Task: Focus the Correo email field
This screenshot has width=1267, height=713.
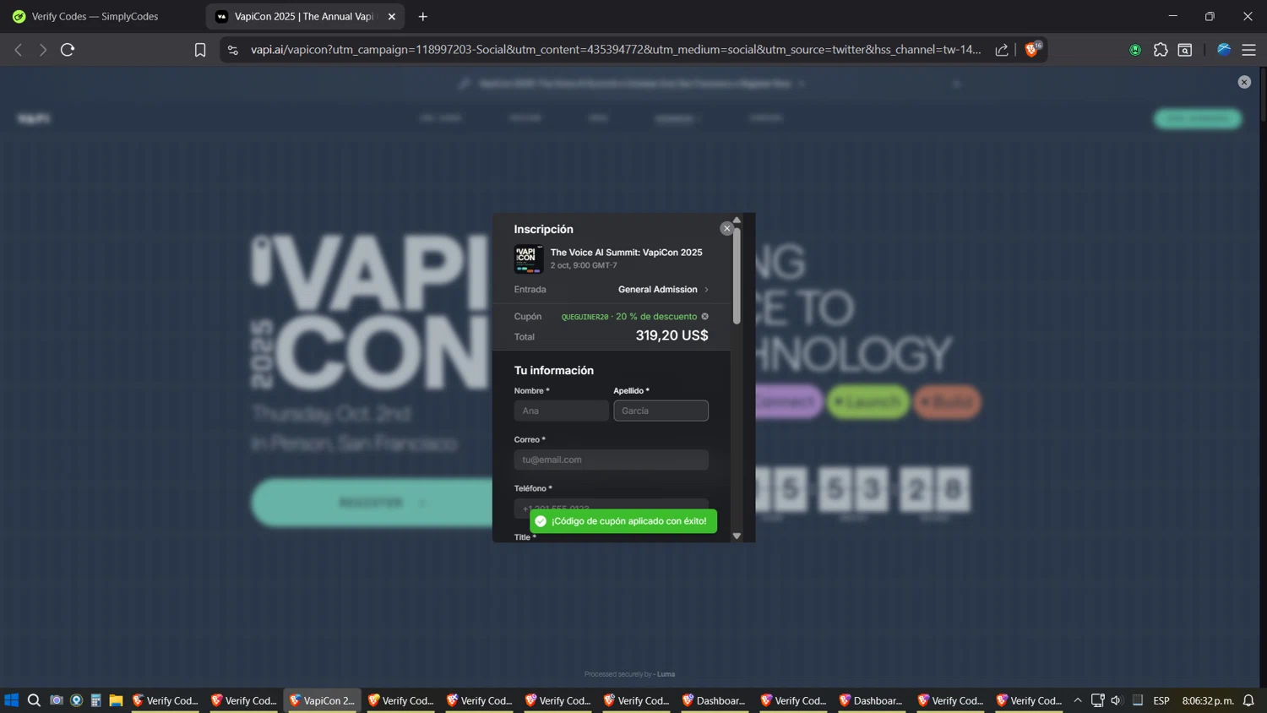Action: point(612,460)
